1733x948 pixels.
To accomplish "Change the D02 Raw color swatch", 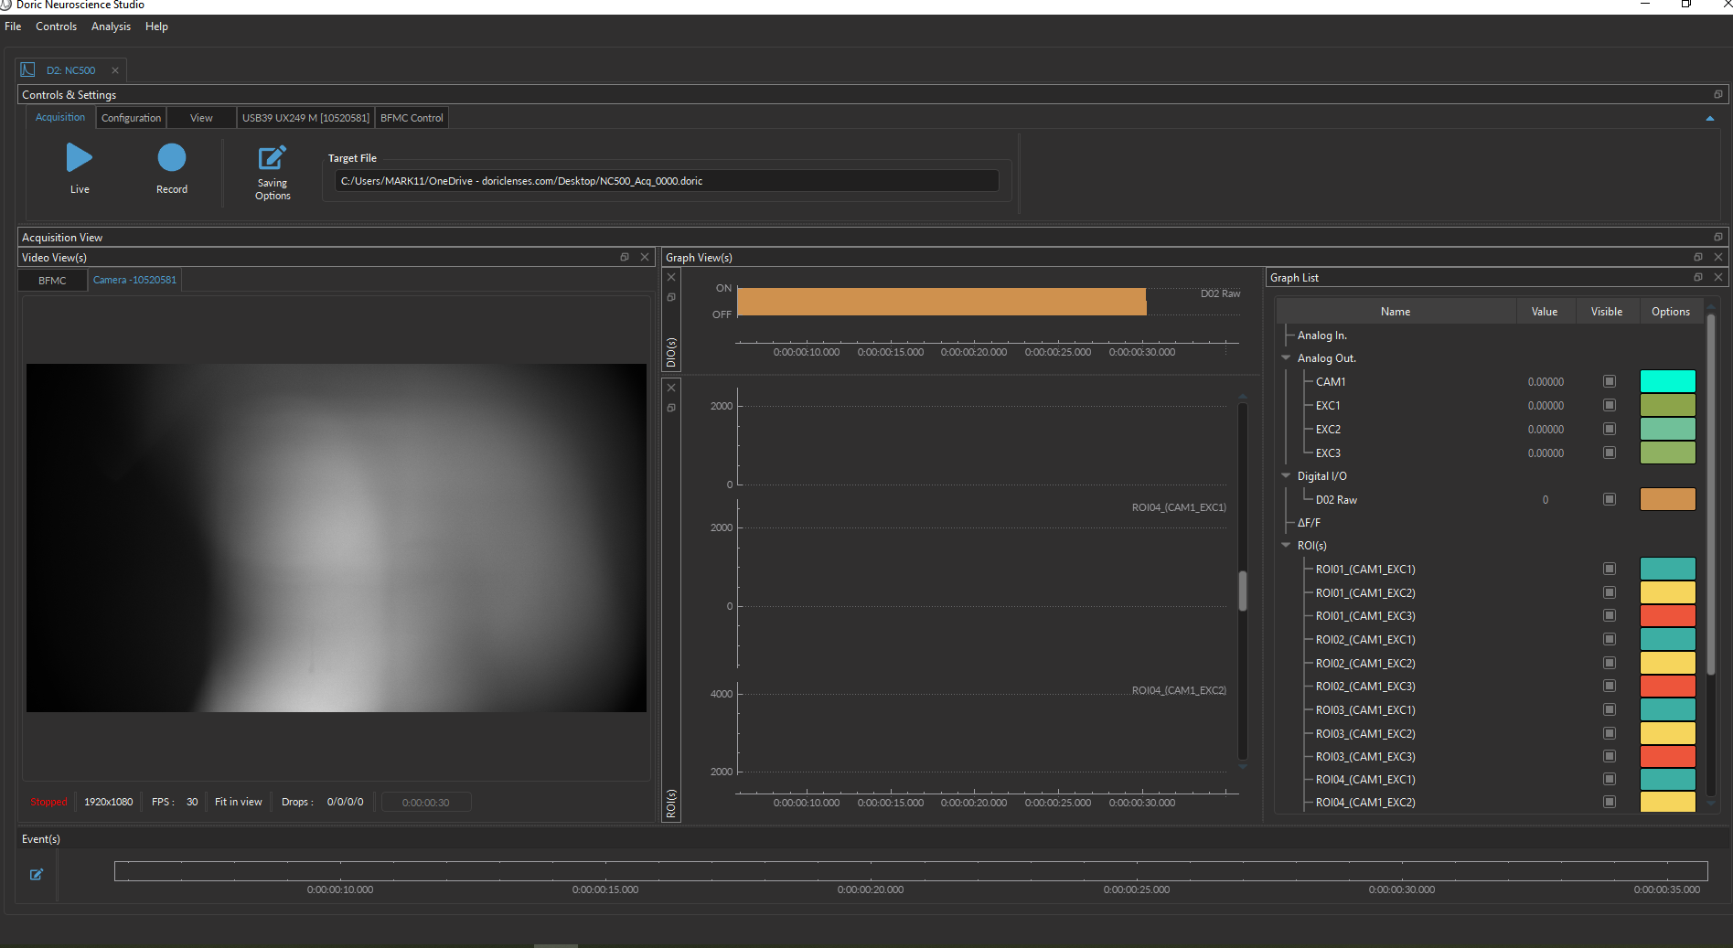I will tap(1667, 499).
